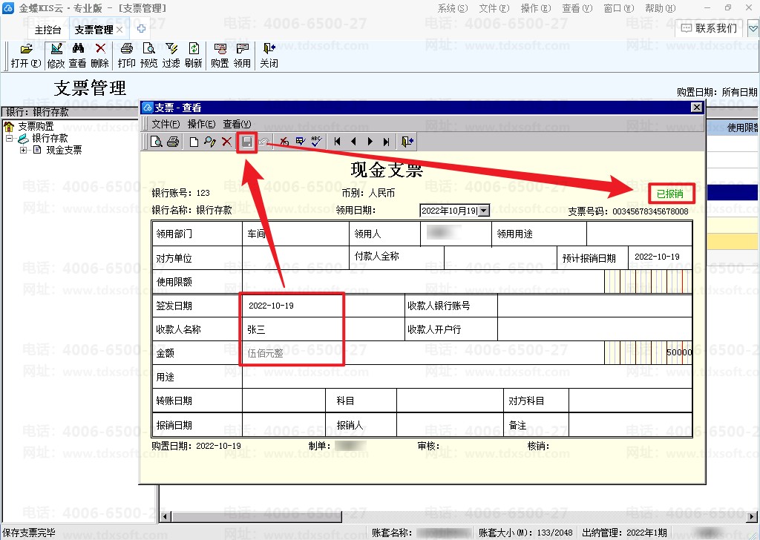Click the empty 用途 field
This screenshot has width=760, height=540.
tap(467, 377)
